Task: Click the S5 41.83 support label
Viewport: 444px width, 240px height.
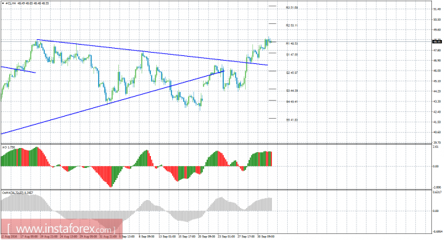Action: click(292, 120)
